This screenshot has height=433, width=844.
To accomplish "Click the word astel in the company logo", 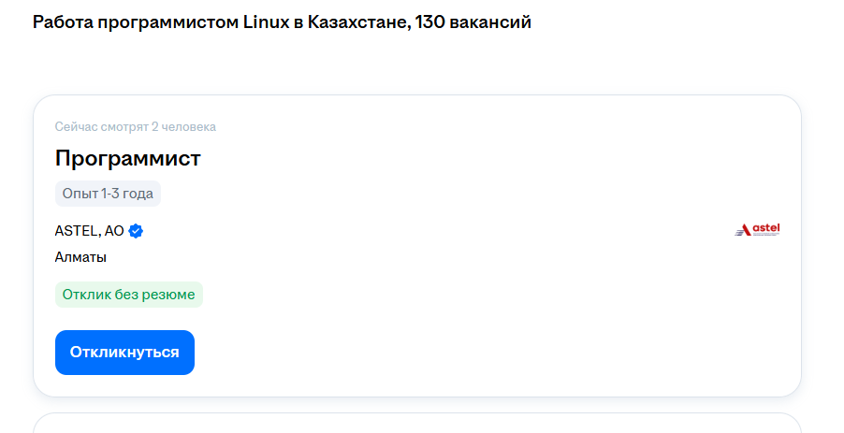I will coord(766,228).
